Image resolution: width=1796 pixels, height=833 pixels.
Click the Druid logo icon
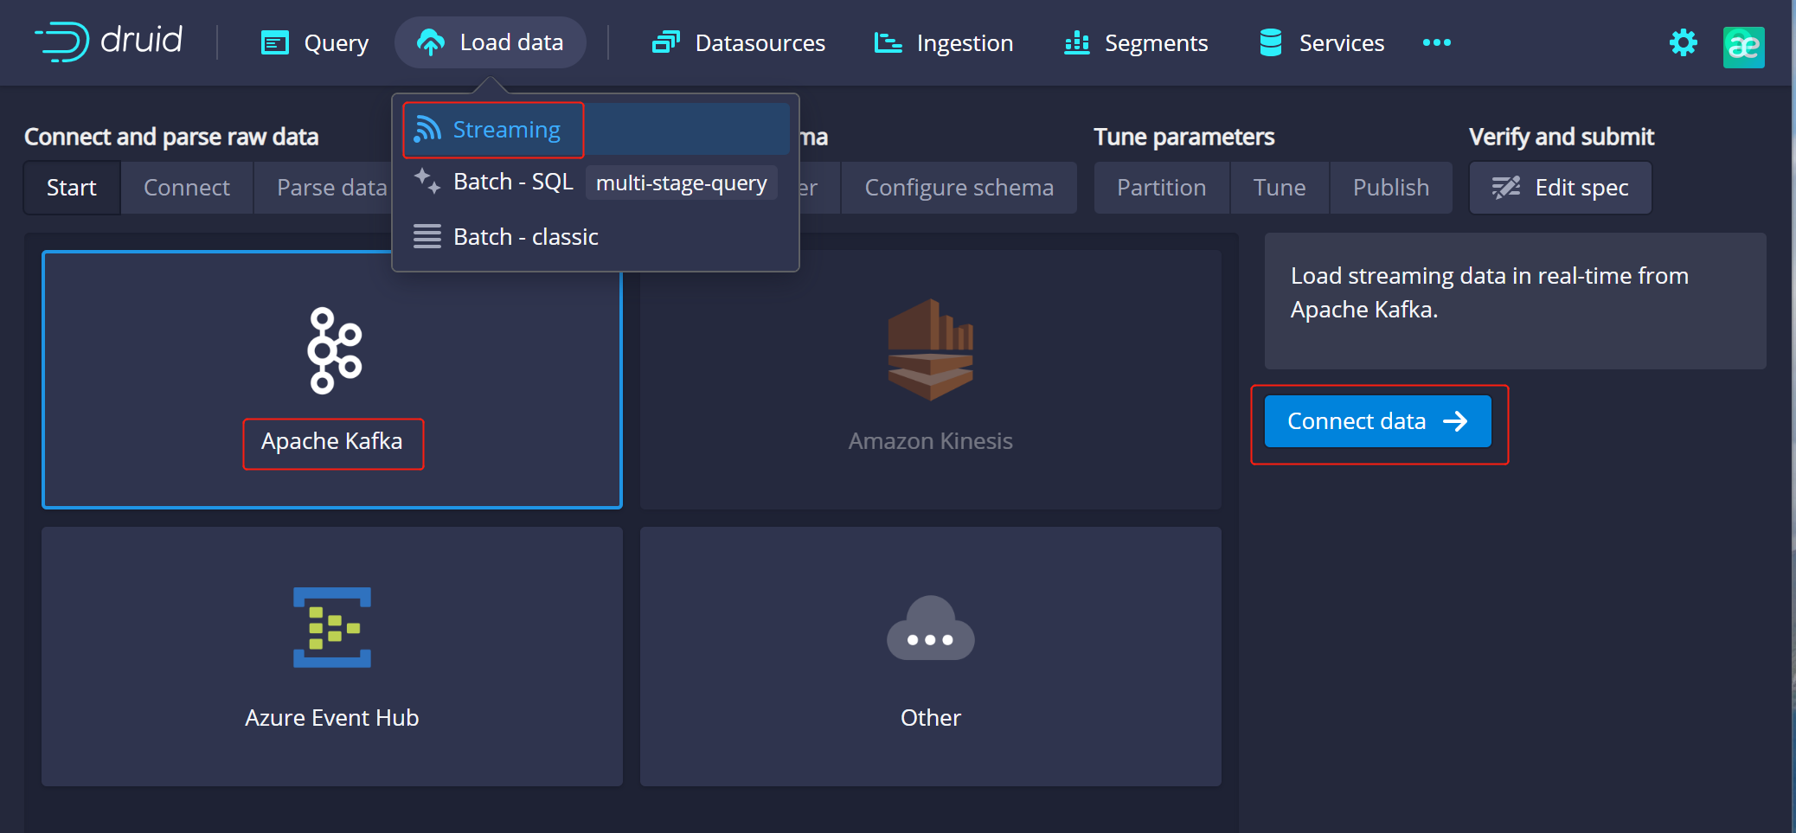(x=62, y=42)
